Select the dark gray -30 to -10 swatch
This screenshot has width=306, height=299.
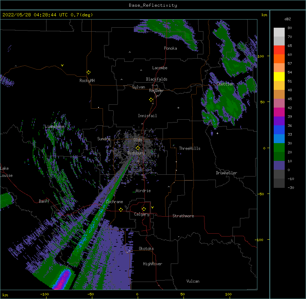(279, 183)
